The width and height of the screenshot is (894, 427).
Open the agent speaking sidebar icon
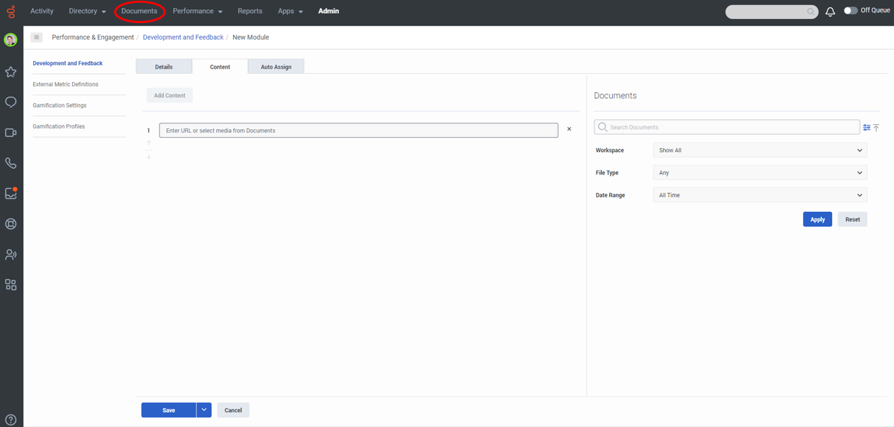(11, 255)
